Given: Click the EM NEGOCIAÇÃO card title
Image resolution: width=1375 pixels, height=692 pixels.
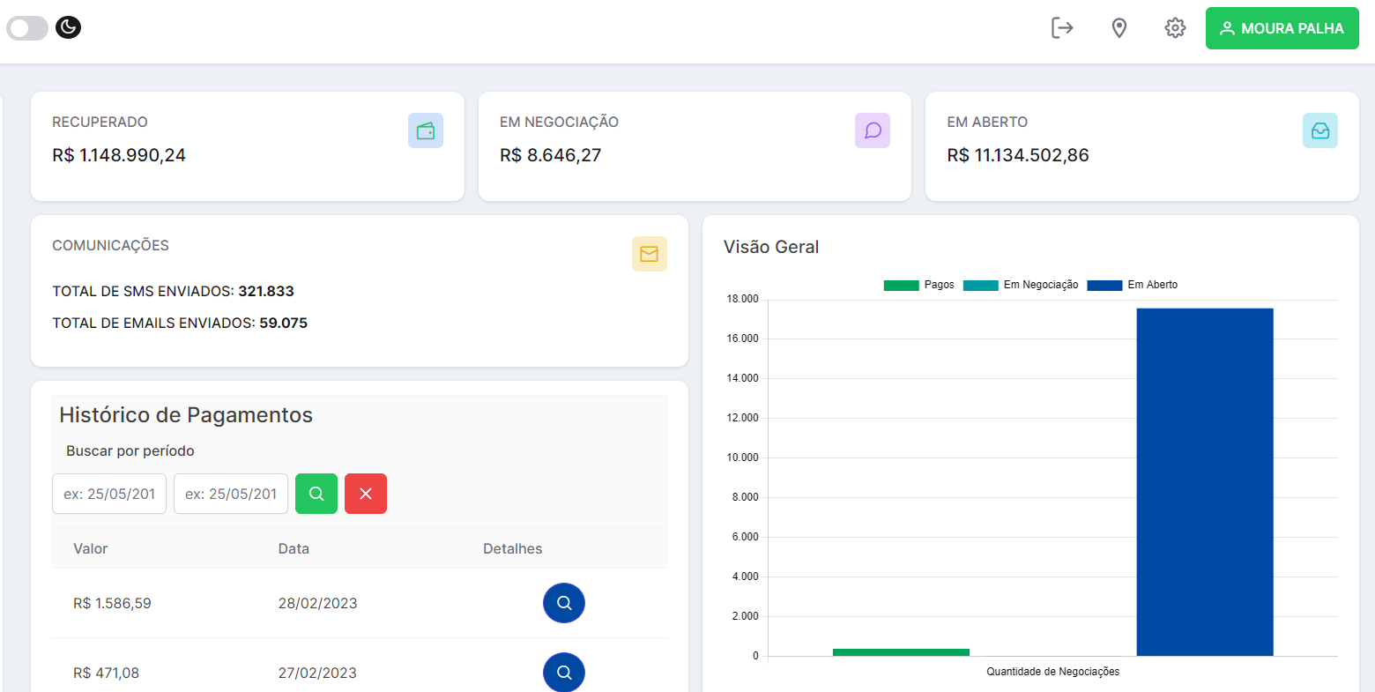Looking at the screenshot, I should pyautogui.click(x=559, y=122).
